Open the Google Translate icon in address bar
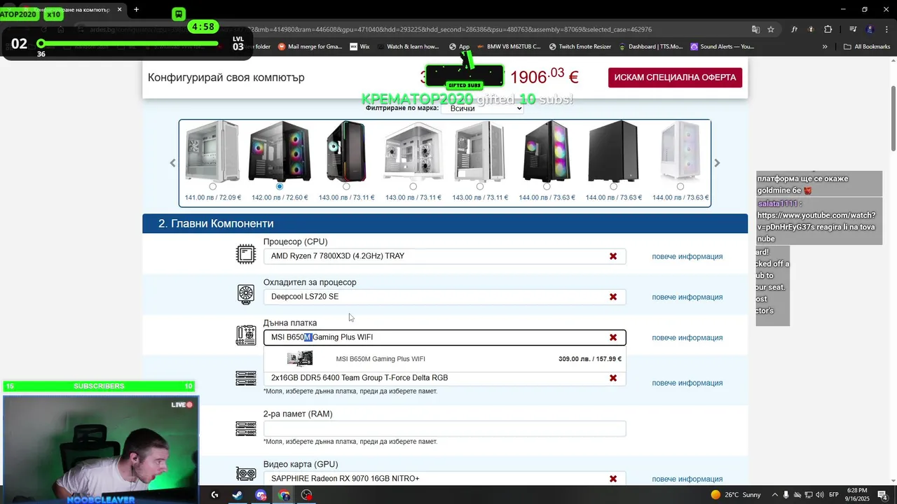The height and width of the screenshot is (504, 897). [755, 29]
